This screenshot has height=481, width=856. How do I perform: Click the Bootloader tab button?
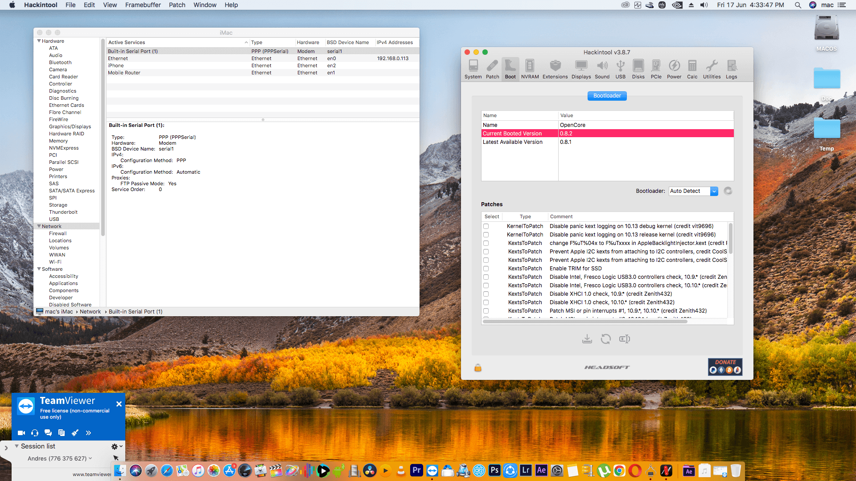[x=607, y=96]
